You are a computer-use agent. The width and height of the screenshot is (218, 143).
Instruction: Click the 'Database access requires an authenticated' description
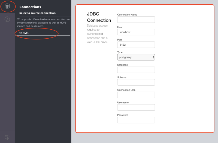click(x=97, y=34)
